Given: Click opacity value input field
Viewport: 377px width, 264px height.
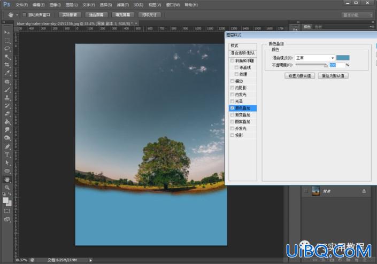Looking at the screenshot, I should click(337, 65).
